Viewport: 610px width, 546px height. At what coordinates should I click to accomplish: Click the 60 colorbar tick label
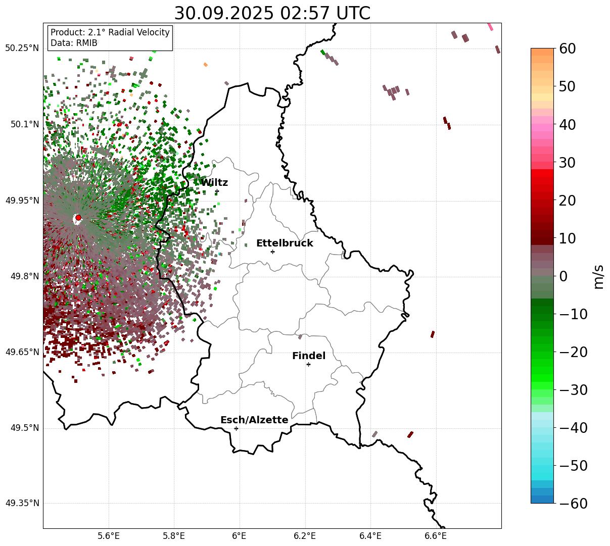[x=567, y=48]
